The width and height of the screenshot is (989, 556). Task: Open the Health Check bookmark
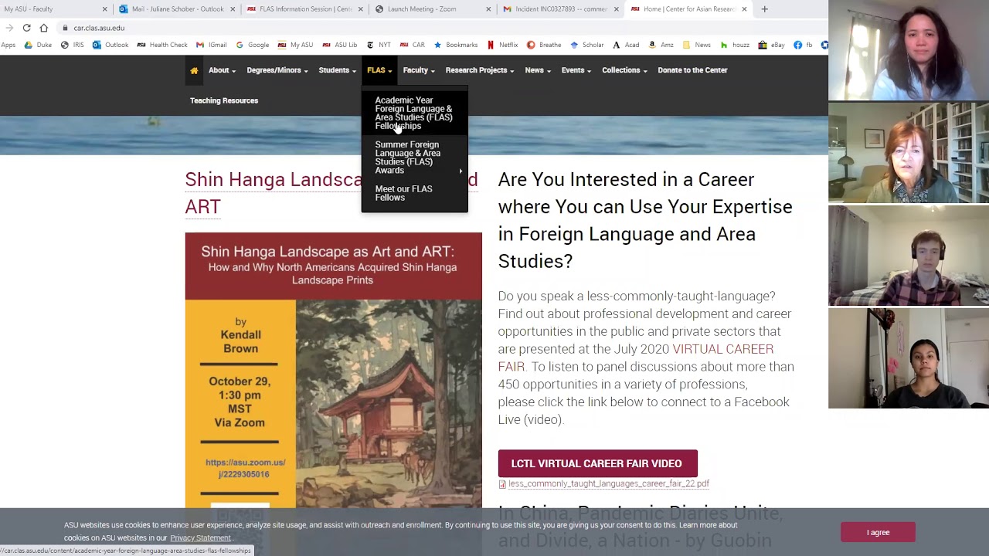pos(162,45)
